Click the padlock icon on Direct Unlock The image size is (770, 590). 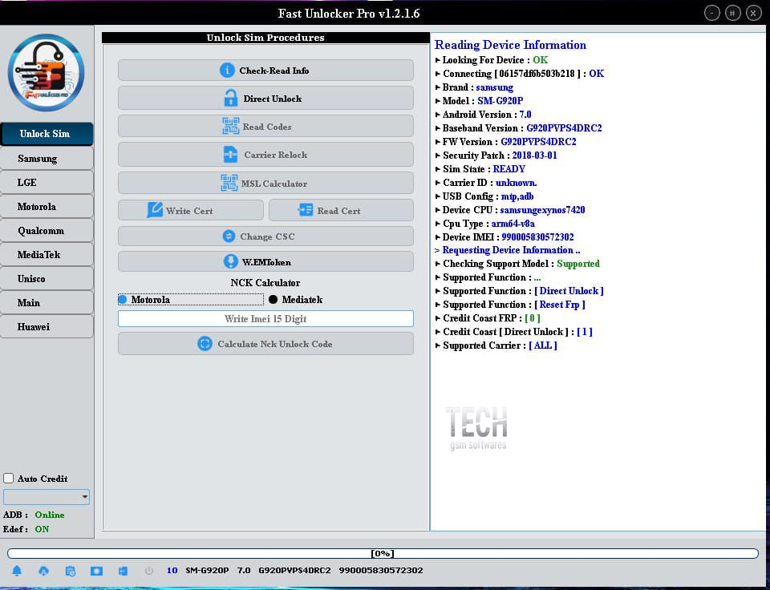point(231,98)
